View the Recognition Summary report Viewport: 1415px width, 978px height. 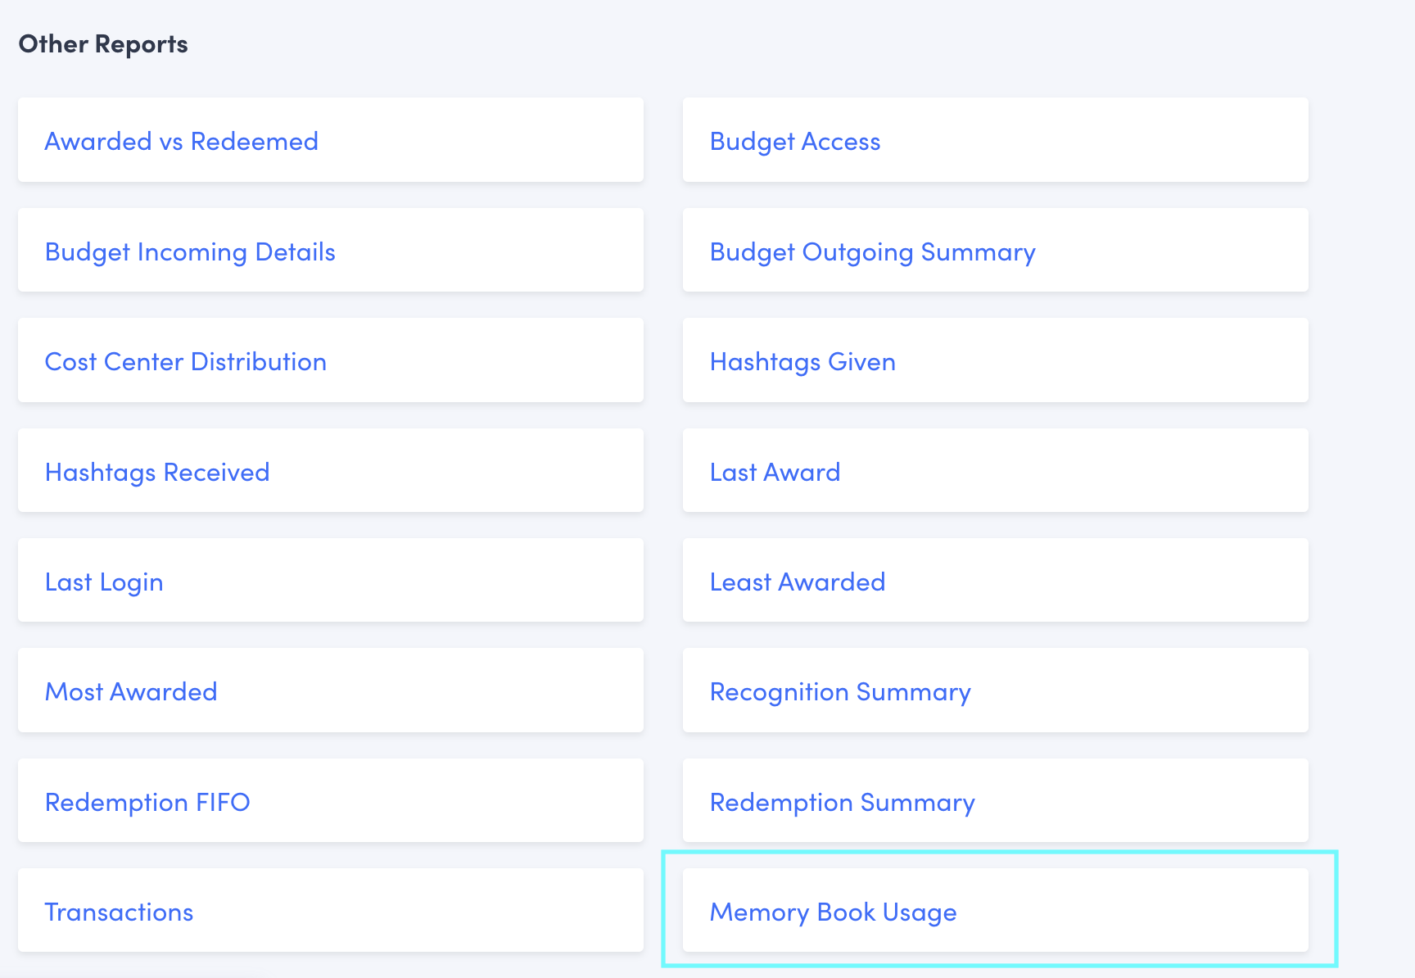[839, 692]
